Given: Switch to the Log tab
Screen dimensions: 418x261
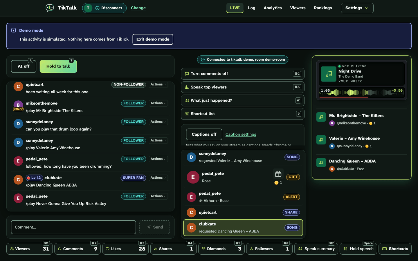Looking at the screenshot, I should pyautogui.click(x=252, y=8).
